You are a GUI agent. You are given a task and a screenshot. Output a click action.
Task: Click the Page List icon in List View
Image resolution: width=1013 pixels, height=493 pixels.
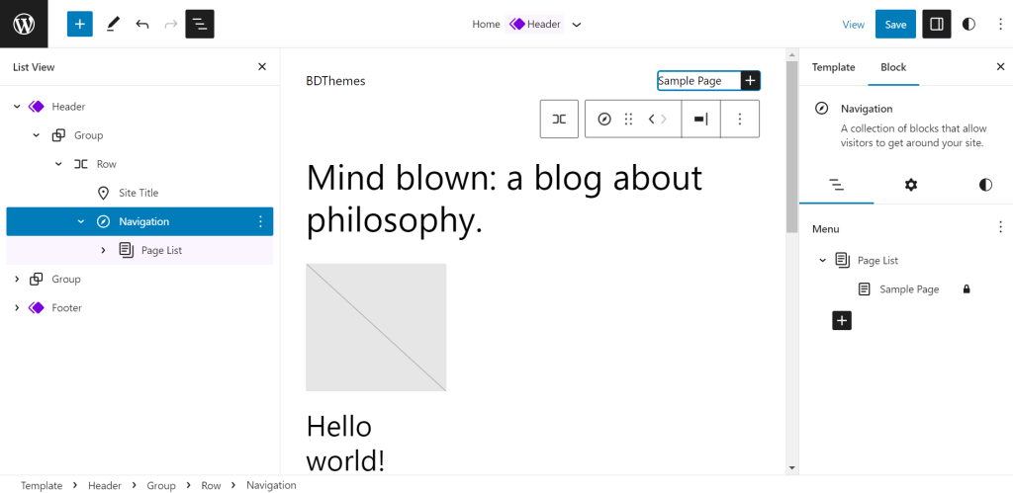click(x=127, y=250)
